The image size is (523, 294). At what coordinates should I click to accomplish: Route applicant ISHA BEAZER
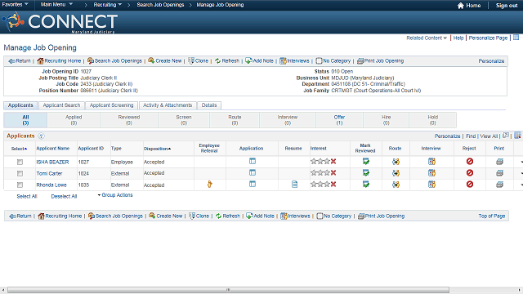pyautogui.click(x=396, y=162)
